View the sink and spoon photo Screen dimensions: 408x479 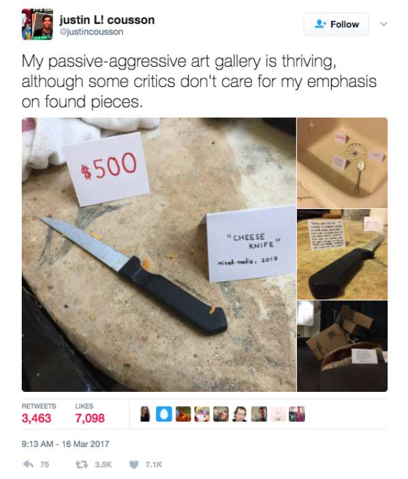coord(342,163)
